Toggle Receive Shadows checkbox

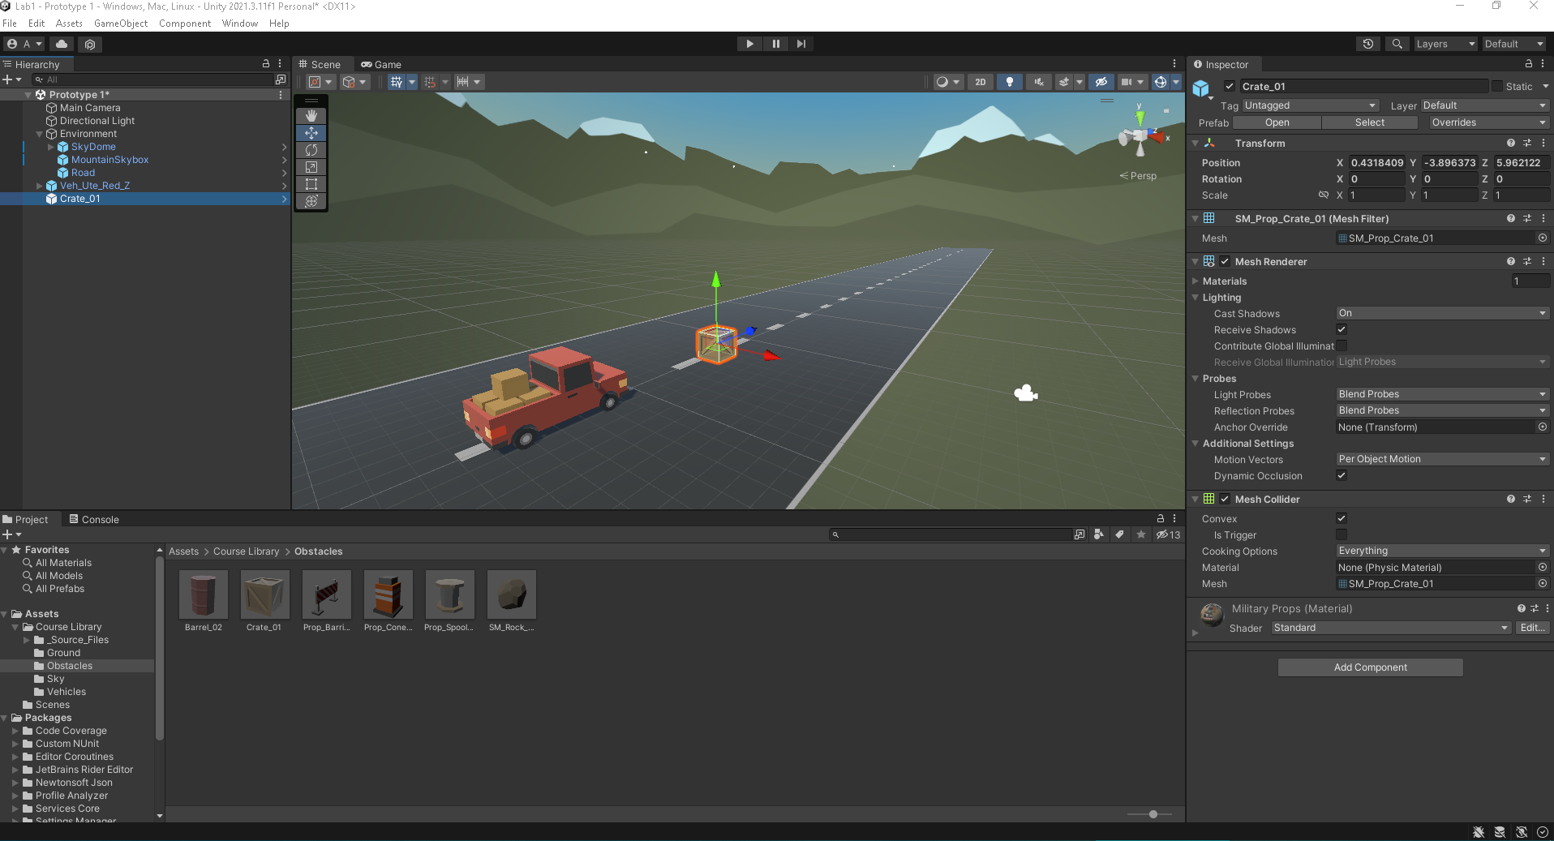pos(1342,329)
